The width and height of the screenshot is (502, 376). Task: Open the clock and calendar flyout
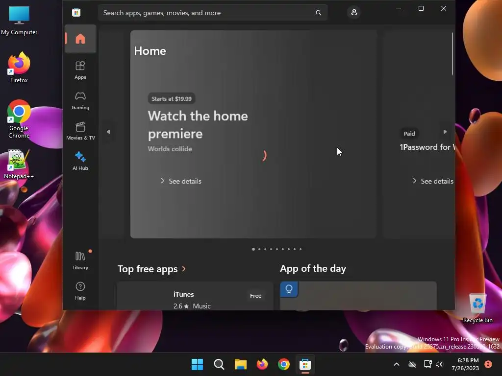pyautogui.click(x=465, y=364)
